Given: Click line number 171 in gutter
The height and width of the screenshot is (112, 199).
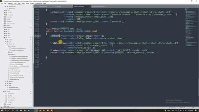Looking at the screenshot, I should (x=37, y=36).
